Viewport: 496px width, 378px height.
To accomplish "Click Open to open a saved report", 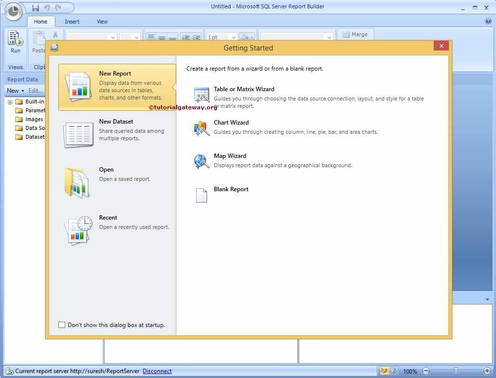I will [106, 169].
